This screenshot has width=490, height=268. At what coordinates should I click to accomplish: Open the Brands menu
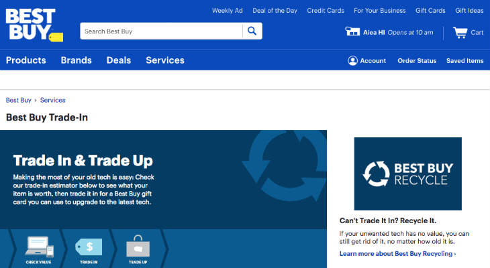click(x=77, y=60)
